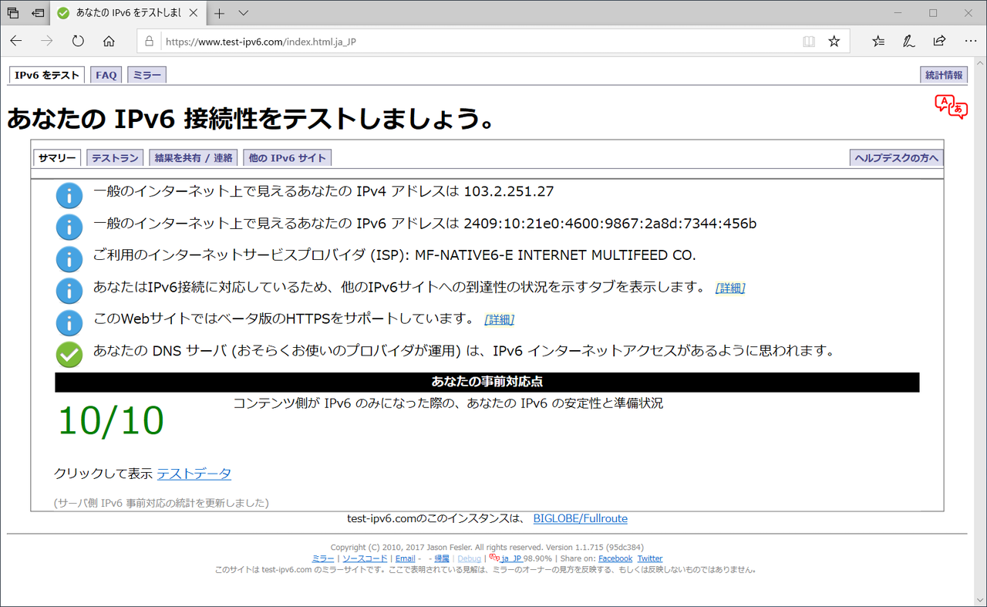
Task: Click the info icon beside the IPv6 address
Action: tap(69, 227)
